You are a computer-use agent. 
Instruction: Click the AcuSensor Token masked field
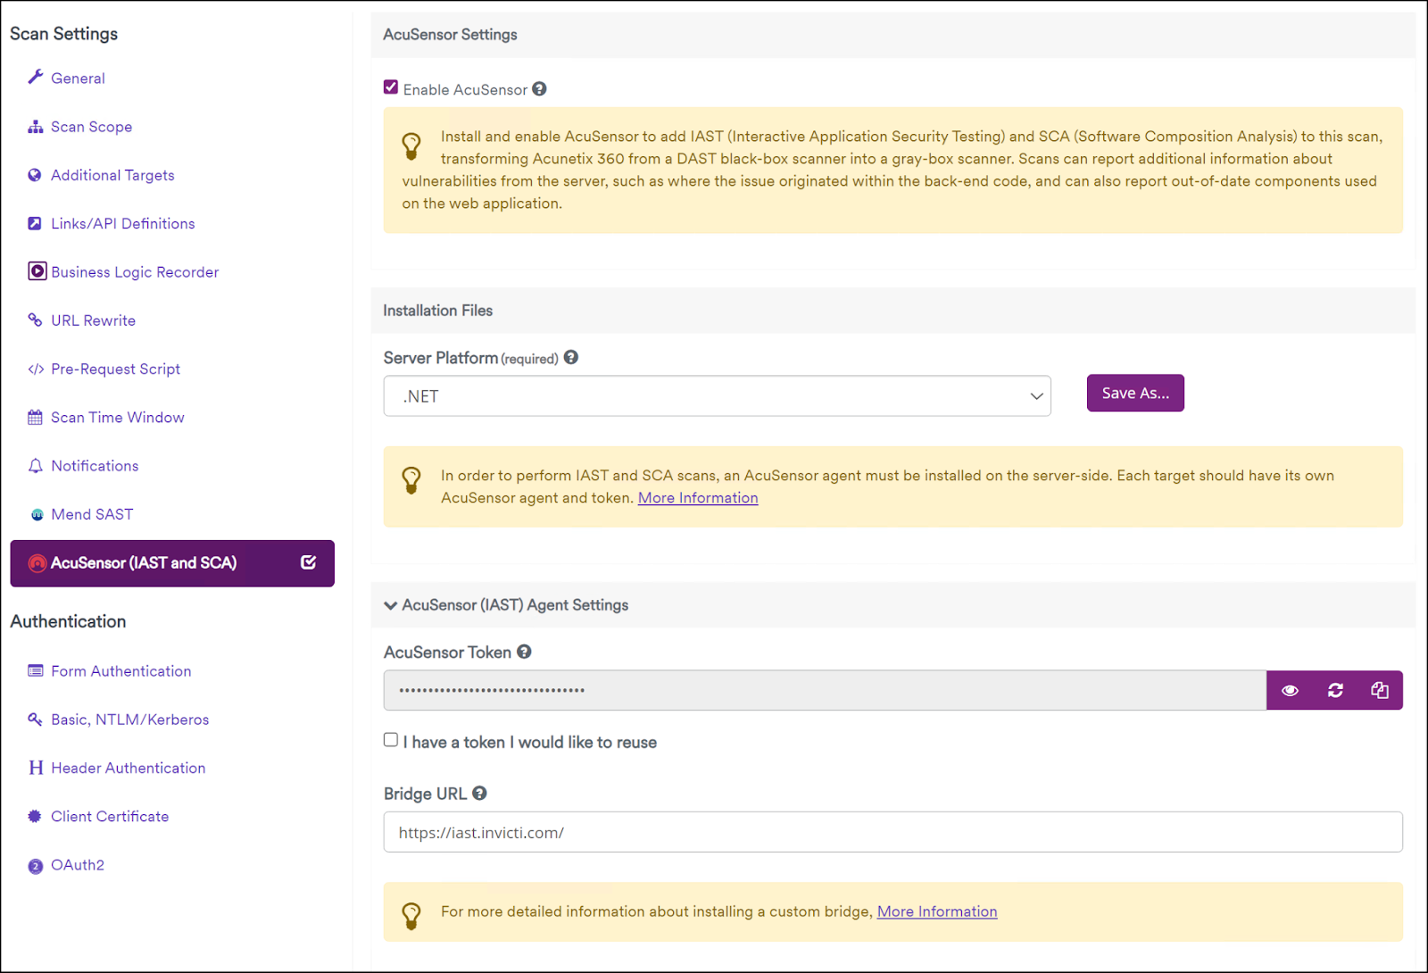pos(825,690)
